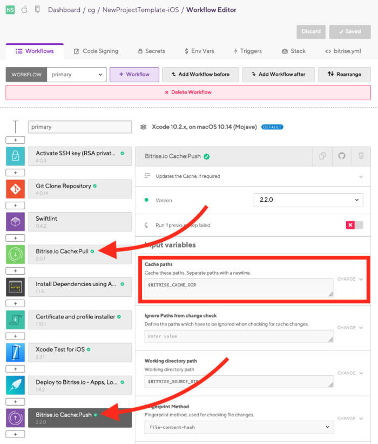Click the Xcode Test for iOS icon
378x444 pixels.
15,352
